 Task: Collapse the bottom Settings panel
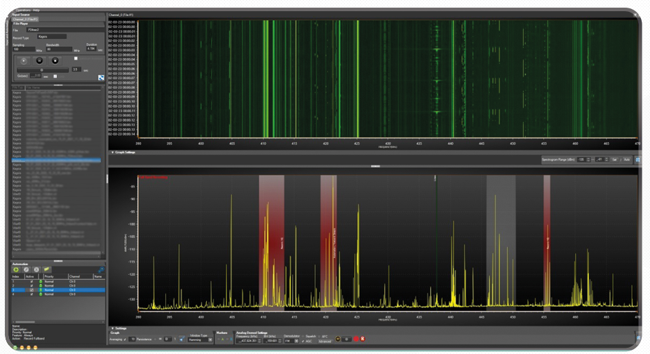pos(112,328)
